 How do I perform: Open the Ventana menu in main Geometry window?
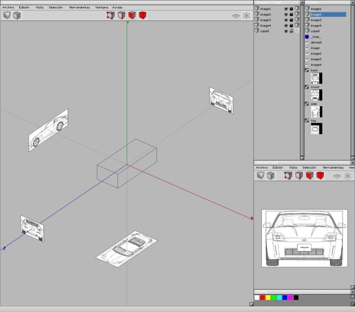102,7
